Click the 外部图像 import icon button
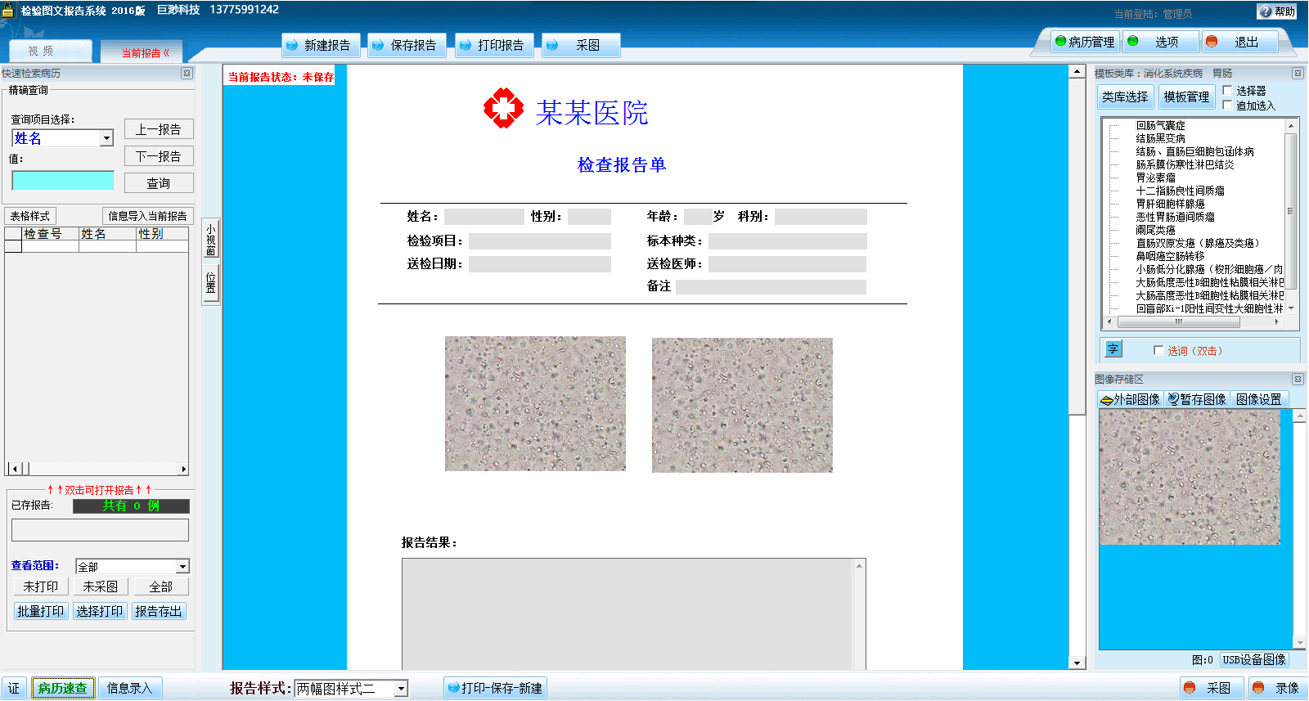Screen dimensions: 1309x701 coord(1131,399)
